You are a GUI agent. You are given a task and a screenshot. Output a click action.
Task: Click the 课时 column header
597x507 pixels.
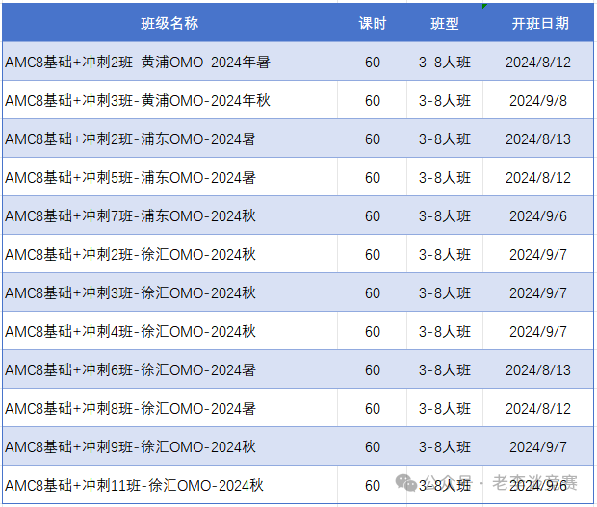coord(373,24)
